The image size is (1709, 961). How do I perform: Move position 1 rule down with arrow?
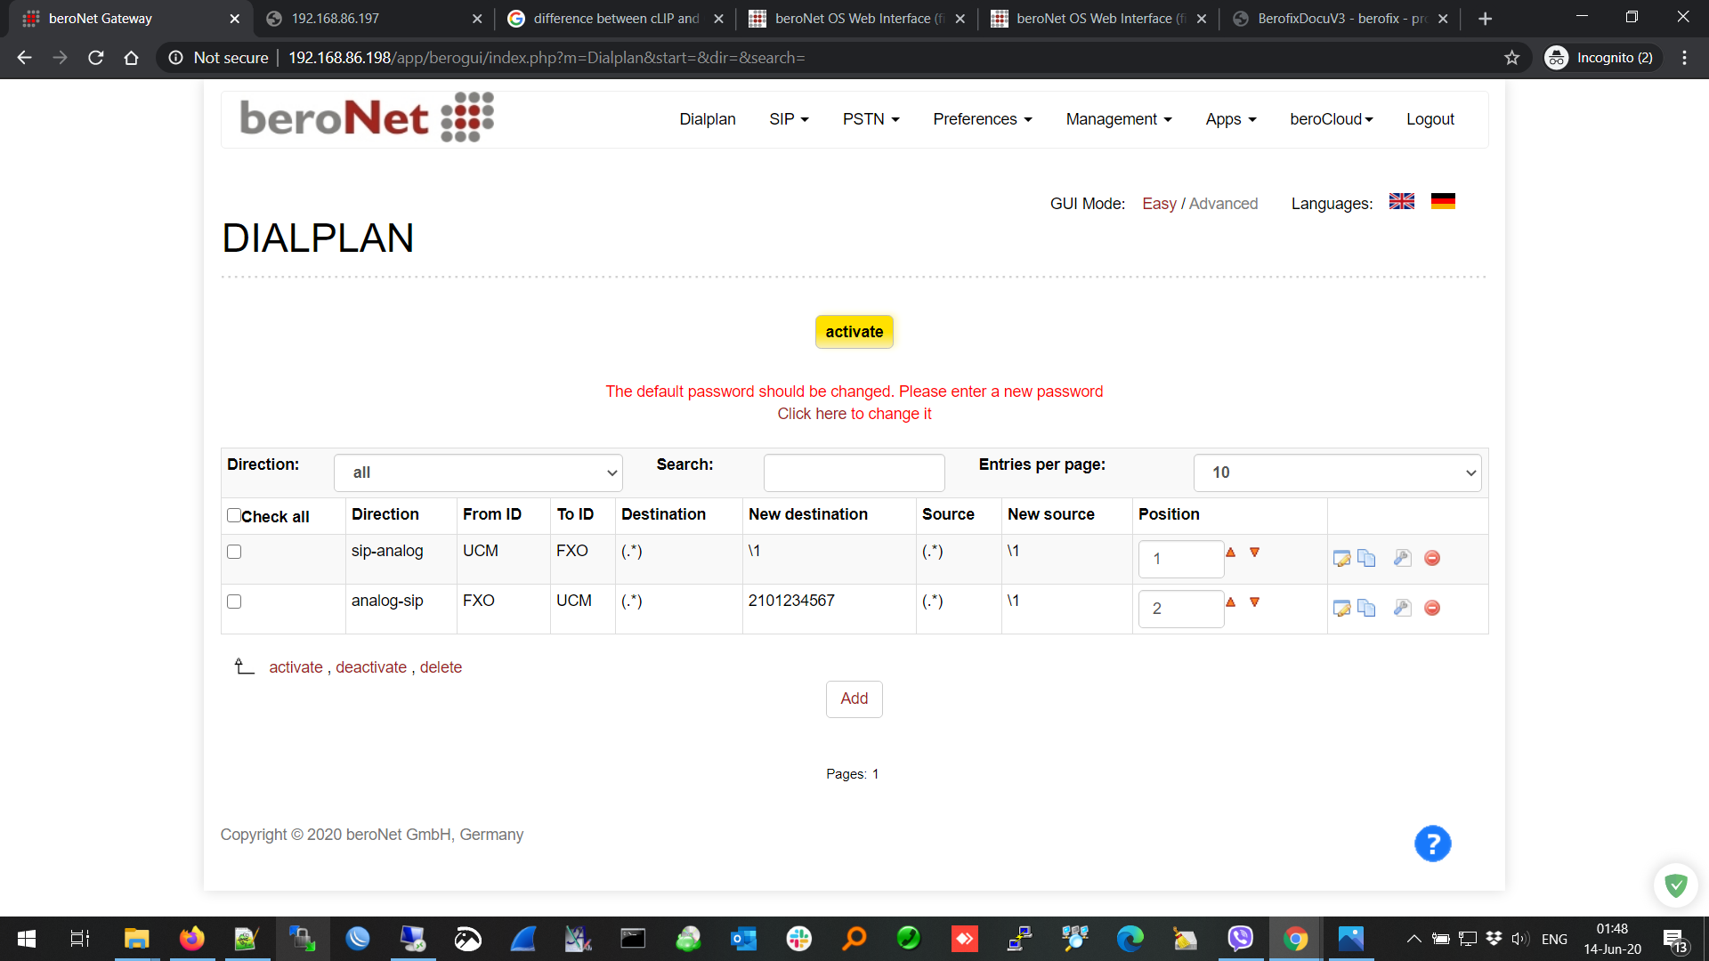coord(1254,553)
